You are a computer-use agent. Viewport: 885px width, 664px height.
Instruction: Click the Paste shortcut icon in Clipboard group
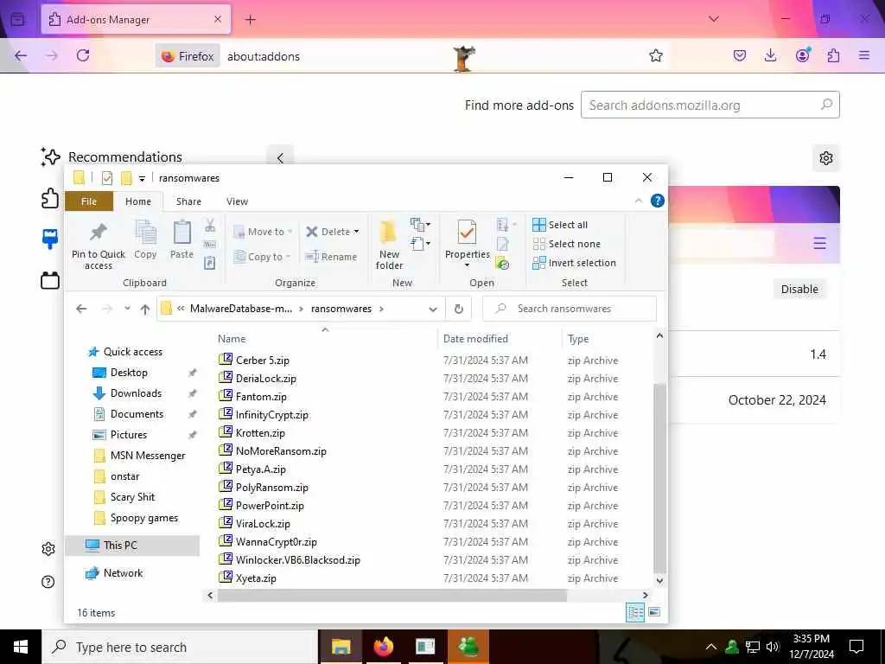209,263
